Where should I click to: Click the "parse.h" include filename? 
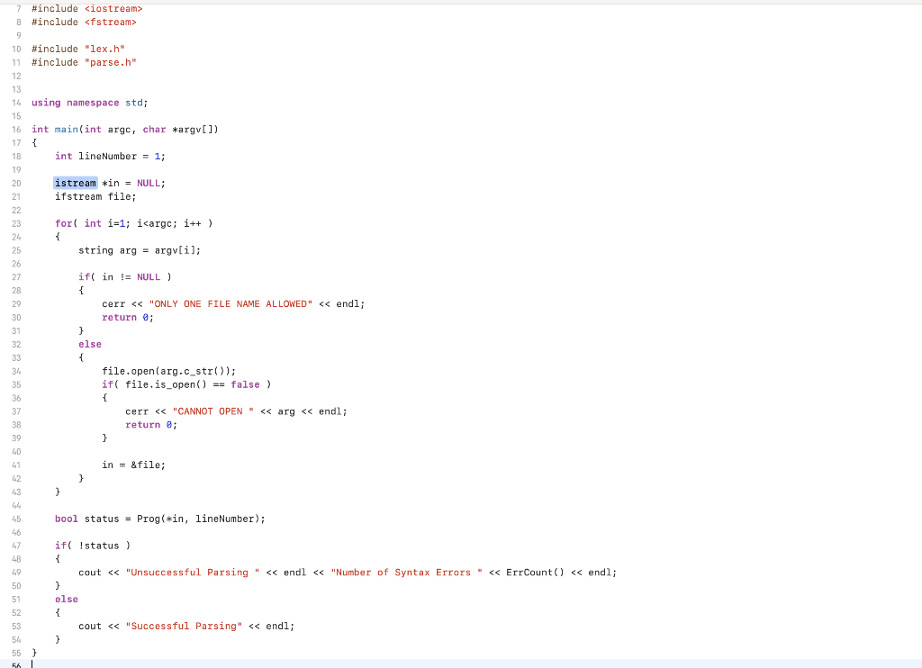[112, 62]
